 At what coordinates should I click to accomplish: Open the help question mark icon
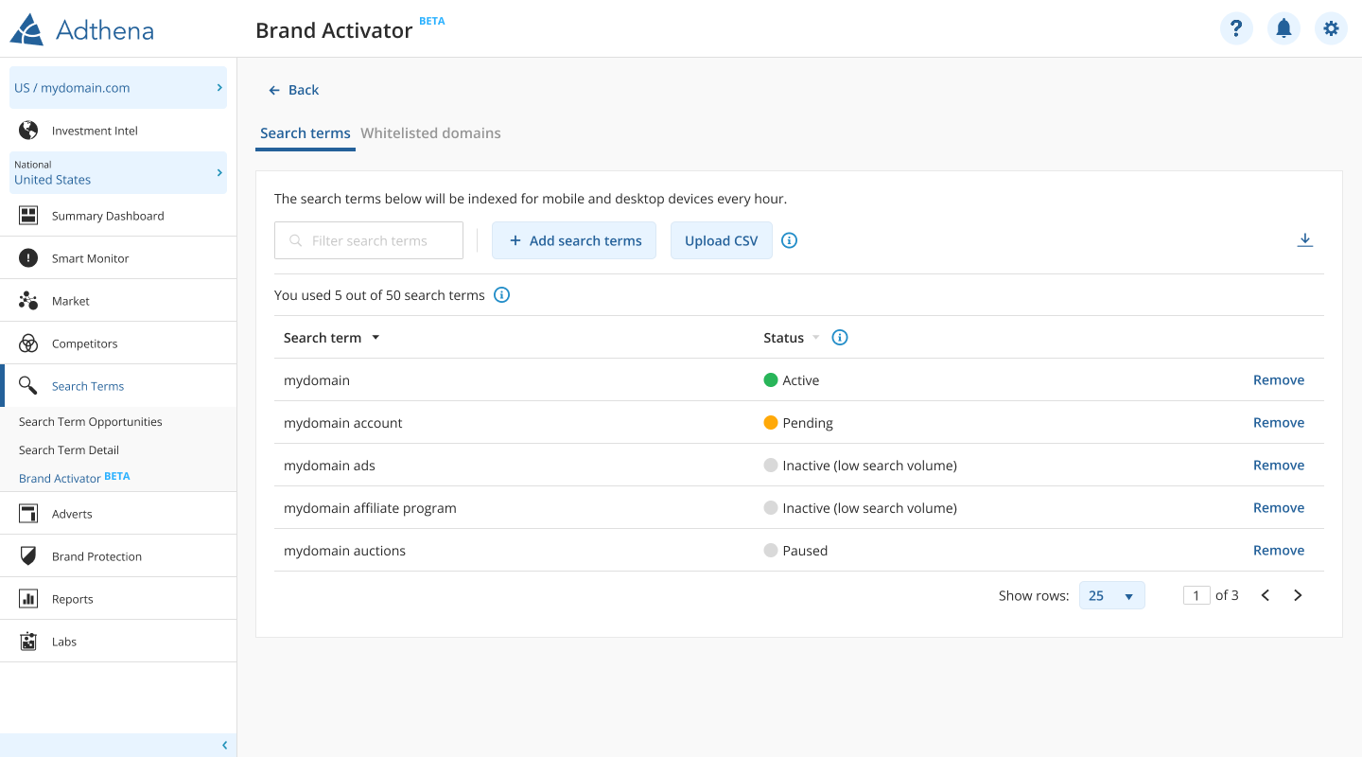(x=1236, y=28)
